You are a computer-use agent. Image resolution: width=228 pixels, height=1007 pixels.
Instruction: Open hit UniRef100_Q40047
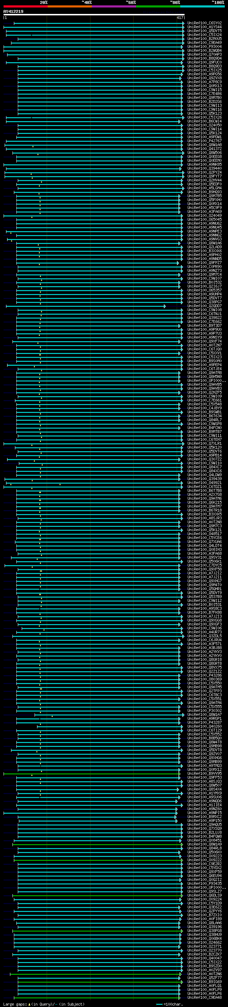point(204,958)
